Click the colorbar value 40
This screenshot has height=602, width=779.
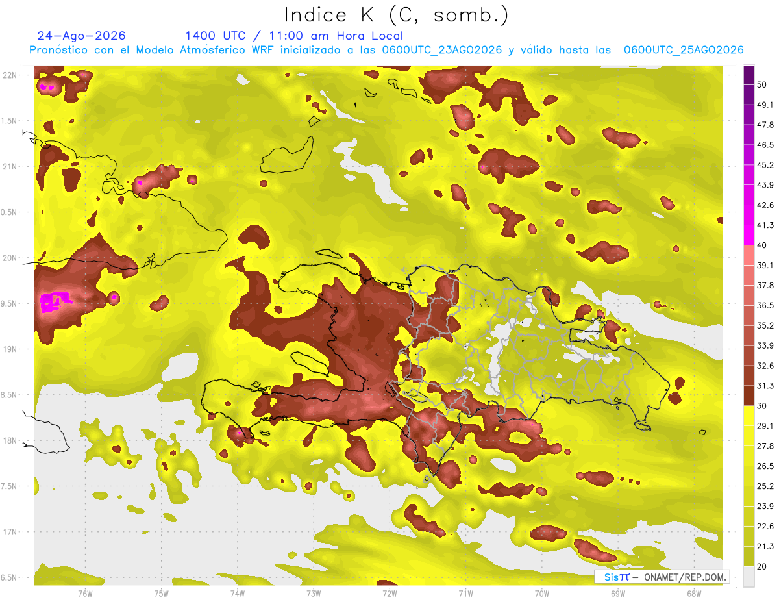click(x=762, y=245)
